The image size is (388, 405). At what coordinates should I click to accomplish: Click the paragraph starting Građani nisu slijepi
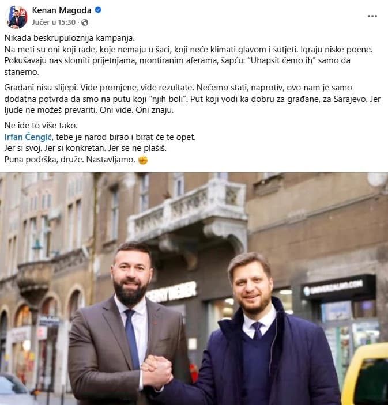(193, 99)
